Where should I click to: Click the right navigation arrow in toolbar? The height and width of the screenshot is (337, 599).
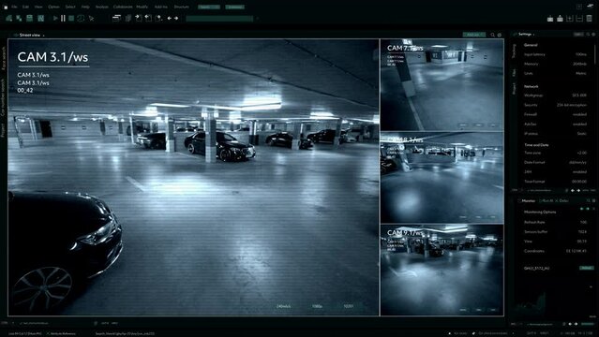(x=176, y=18)
